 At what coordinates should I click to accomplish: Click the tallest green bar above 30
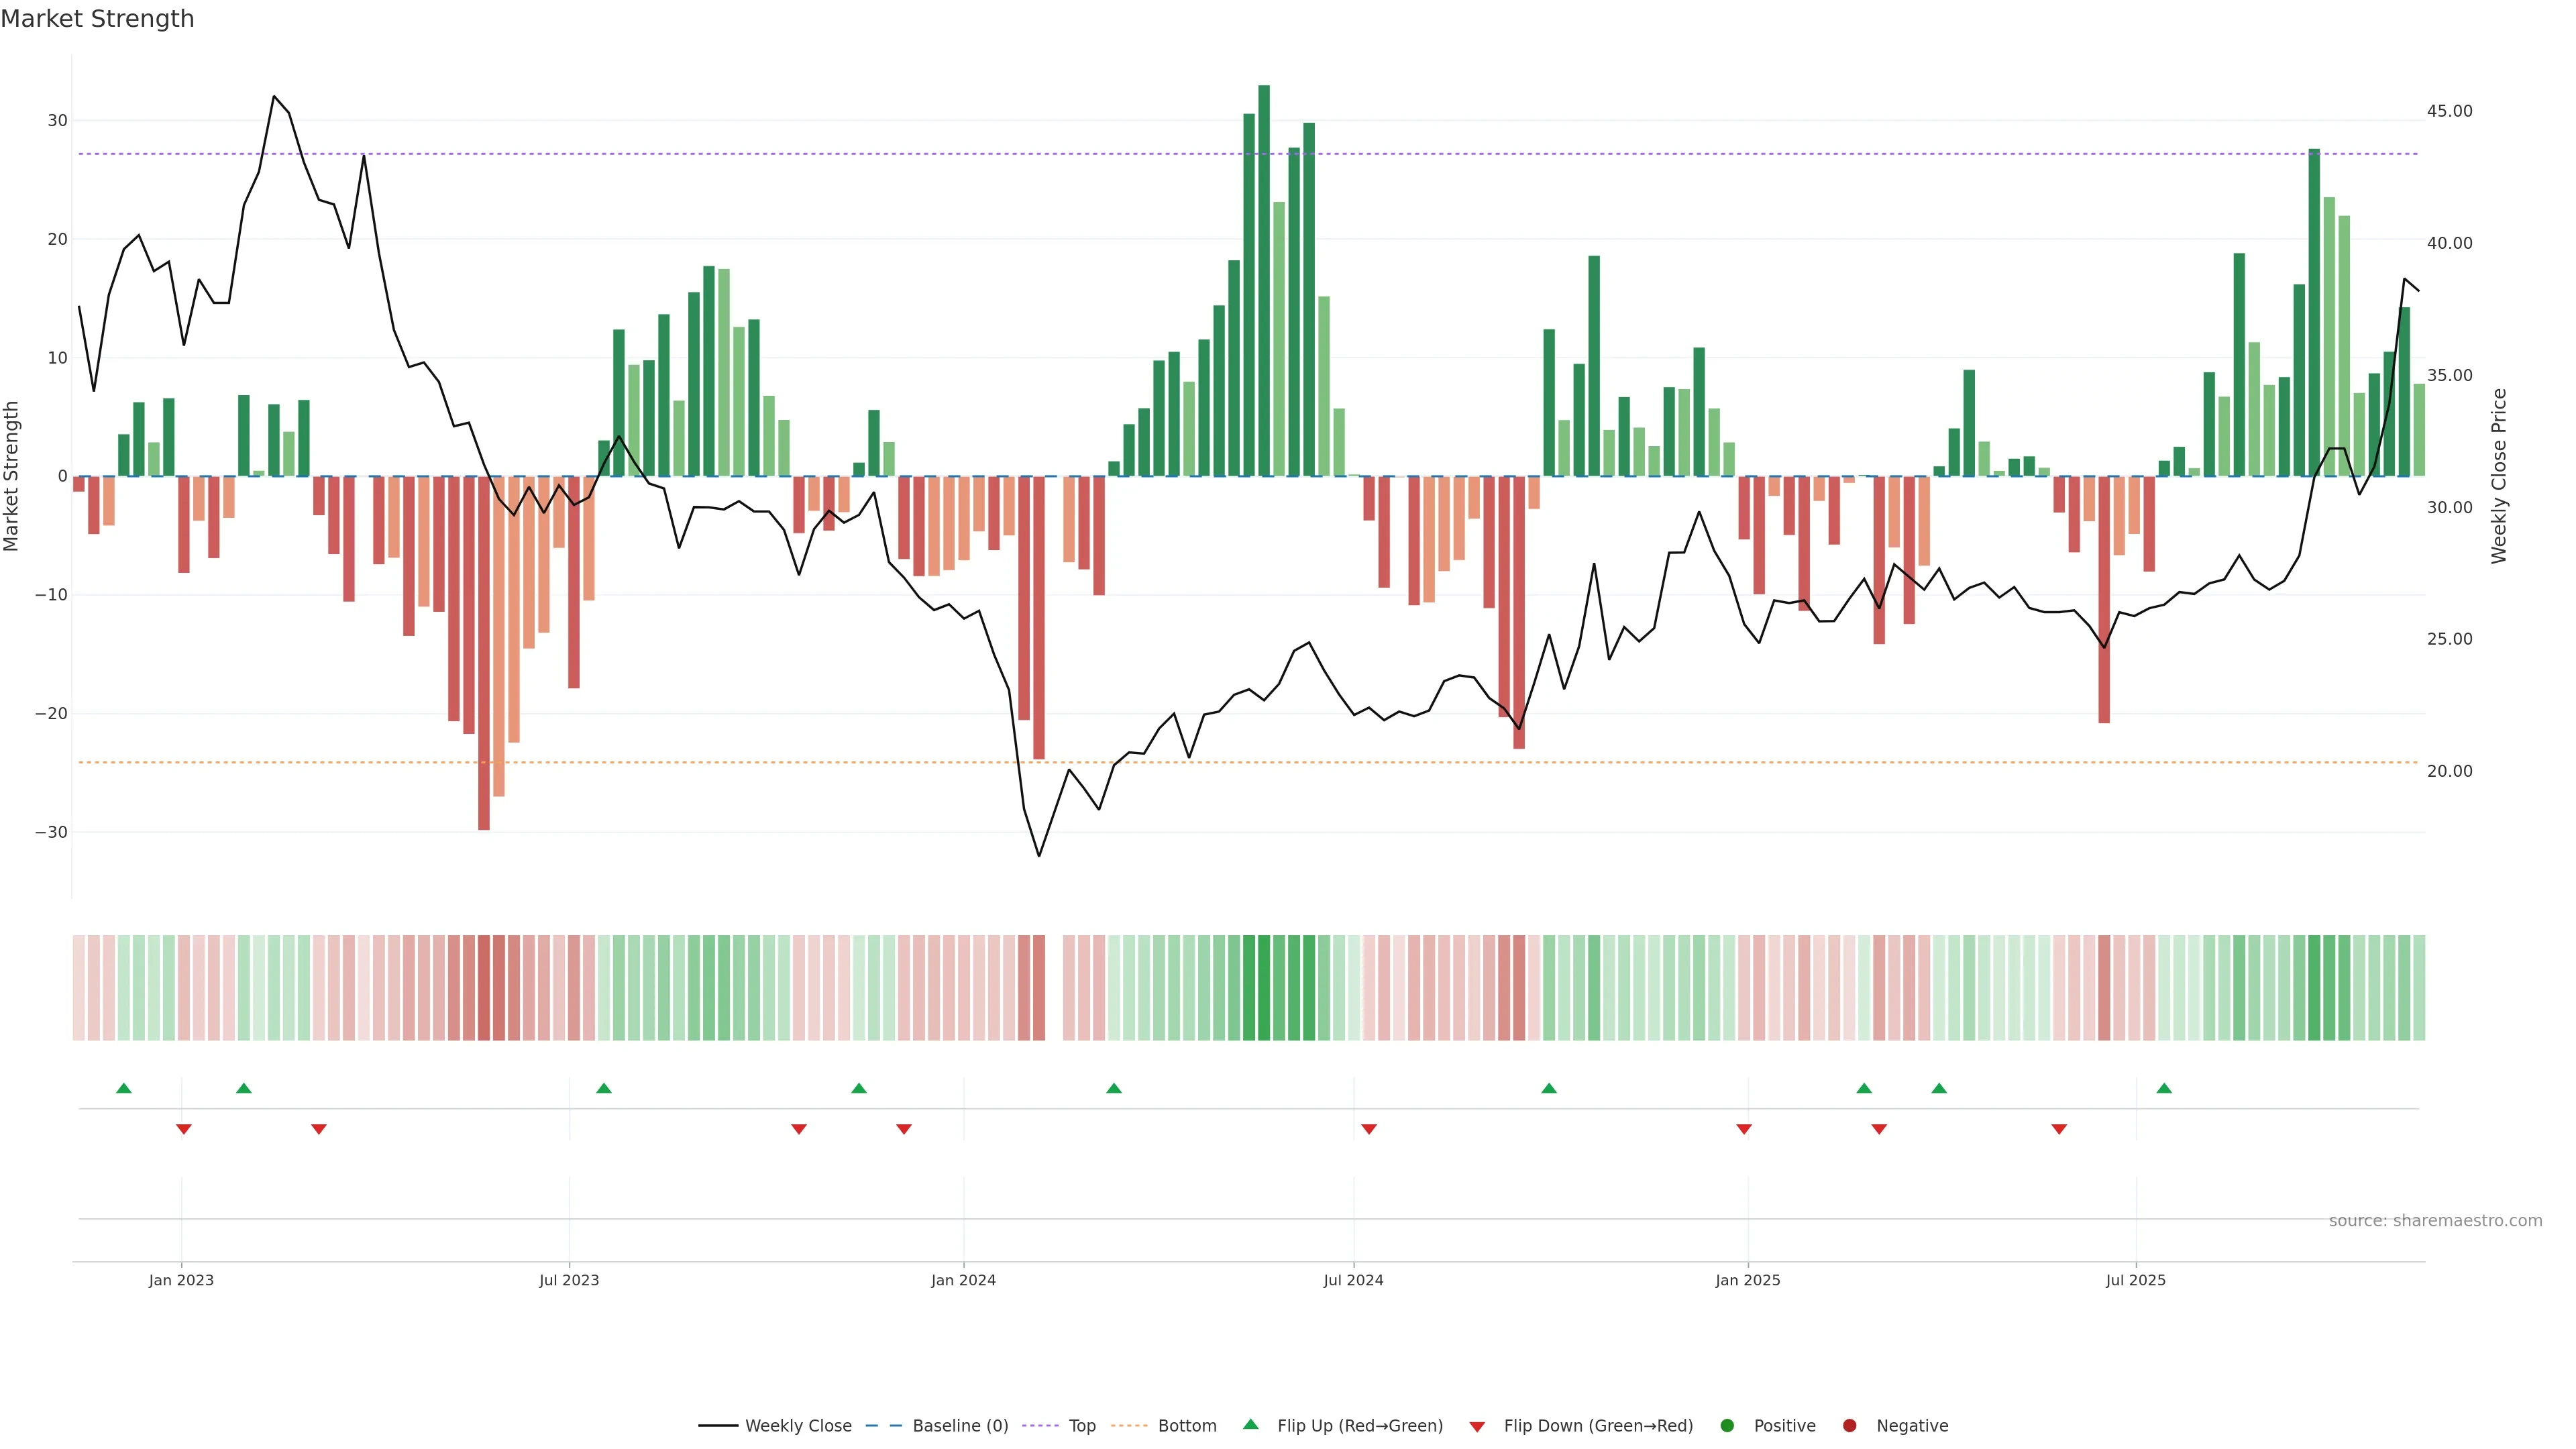(x=1264, y=280)
